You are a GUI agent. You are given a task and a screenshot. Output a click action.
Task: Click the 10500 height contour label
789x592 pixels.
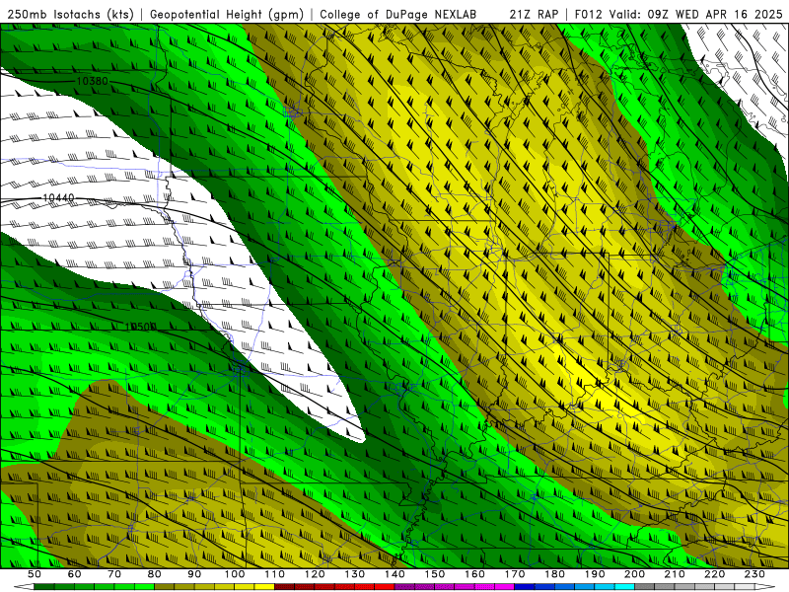pyautogui.click(x=140, y=328)
